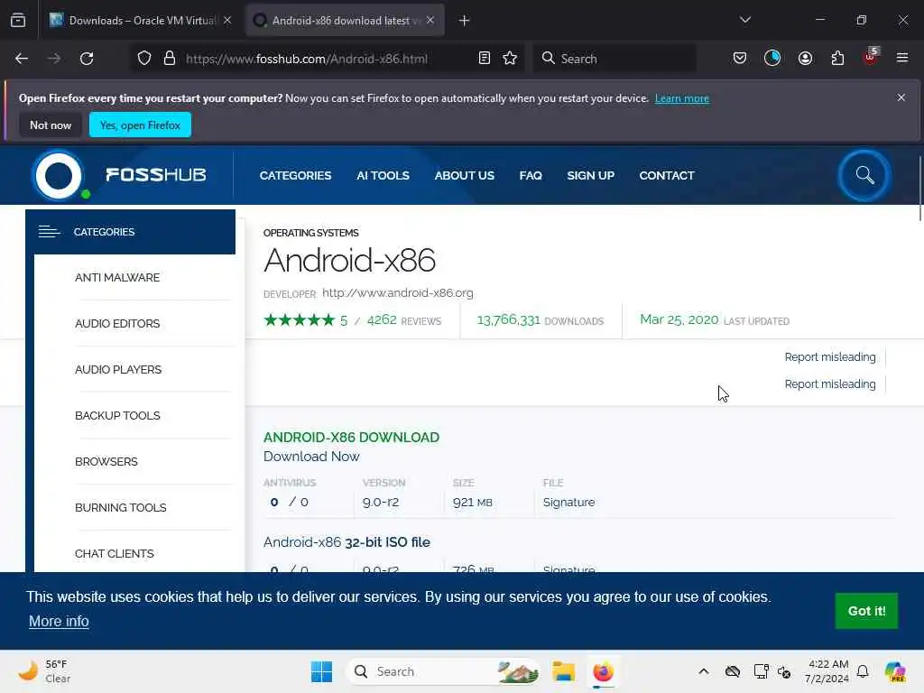Open the FossHub site search magnifier

(x=864, y=175)
